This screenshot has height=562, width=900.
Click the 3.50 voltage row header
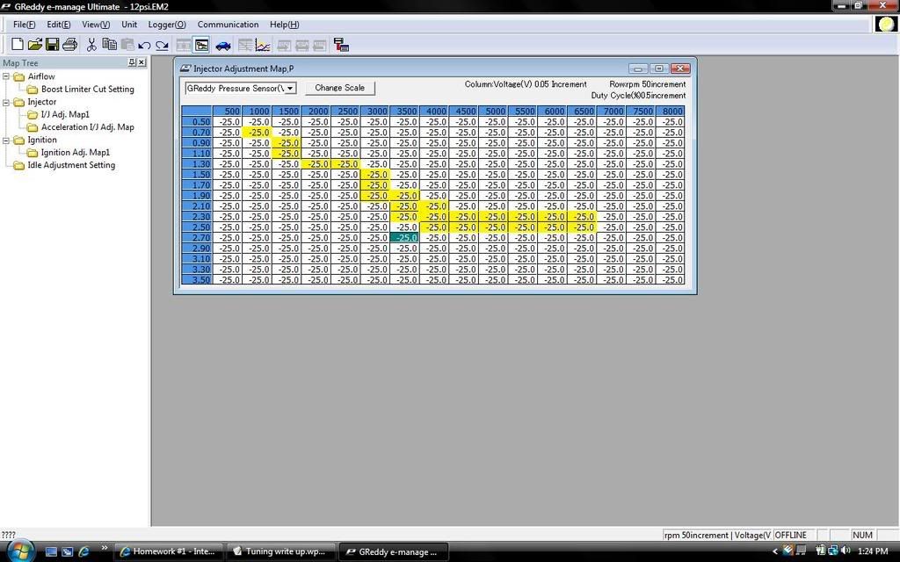pos(197,280)
